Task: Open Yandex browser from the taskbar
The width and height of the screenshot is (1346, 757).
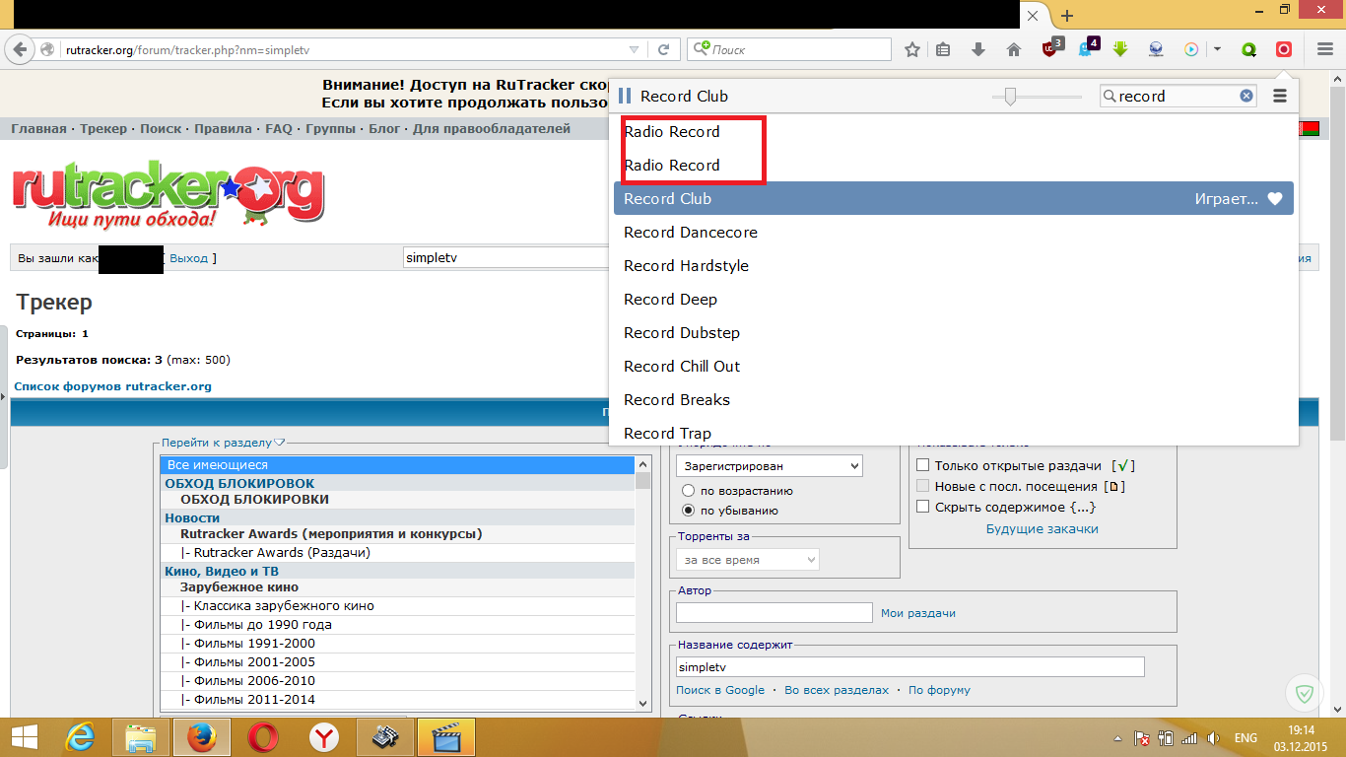Action: click(x=323, y=736)
